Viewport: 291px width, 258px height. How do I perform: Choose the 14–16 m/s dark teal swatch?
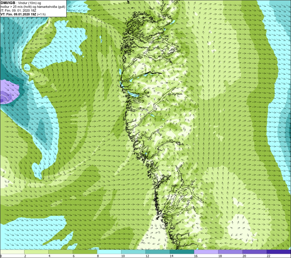182,252
